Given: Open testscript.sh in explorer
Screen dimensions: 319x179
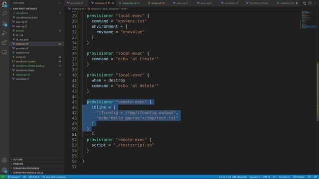Looking at the screenshot, I should (x=23, y=75).
